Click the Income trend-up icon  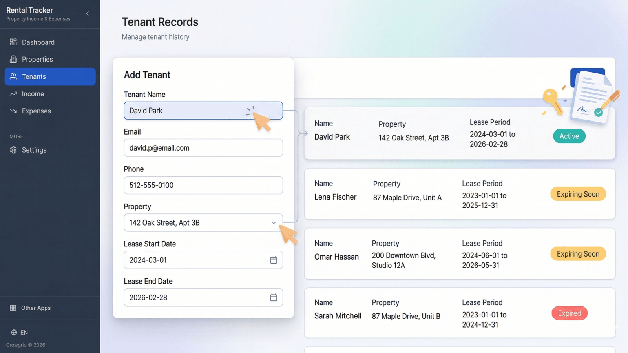point(13,94)
